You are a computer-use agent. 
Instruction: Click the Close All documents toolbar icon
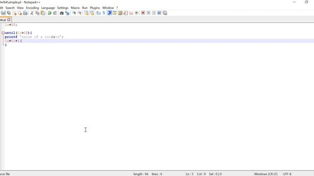pyautogui.click(x=20, y=13)
